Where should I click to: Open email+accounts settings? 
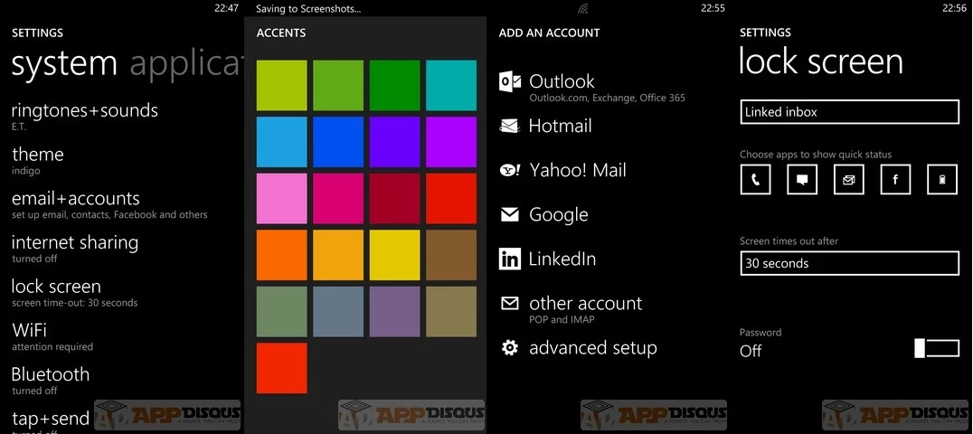(x=109, y=204)
